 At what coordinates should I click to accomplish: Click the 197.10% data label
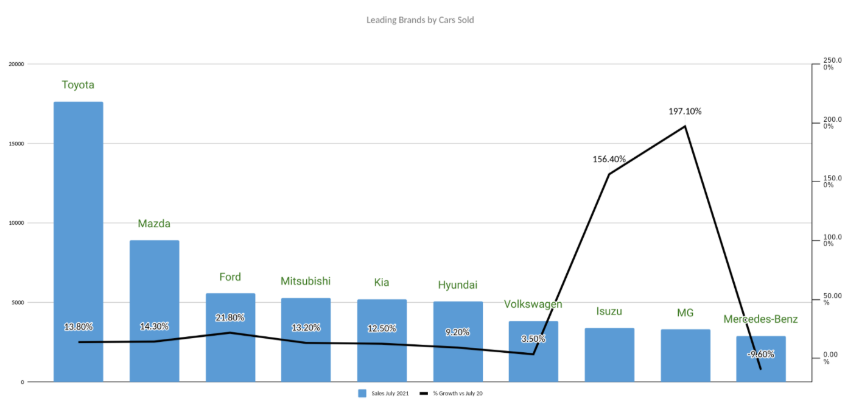685,111
